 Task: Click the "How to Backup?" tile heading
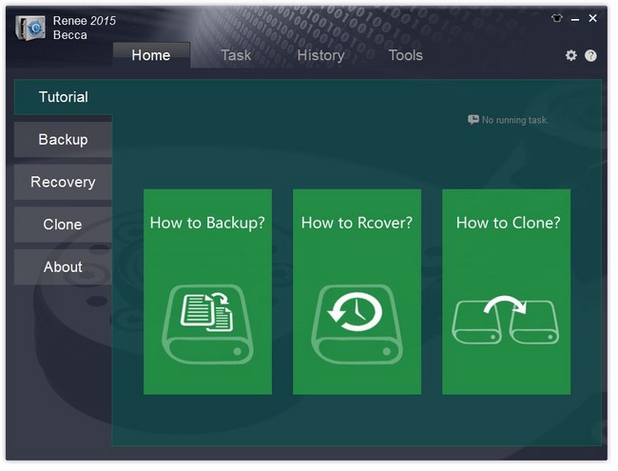tap(207, 223)
